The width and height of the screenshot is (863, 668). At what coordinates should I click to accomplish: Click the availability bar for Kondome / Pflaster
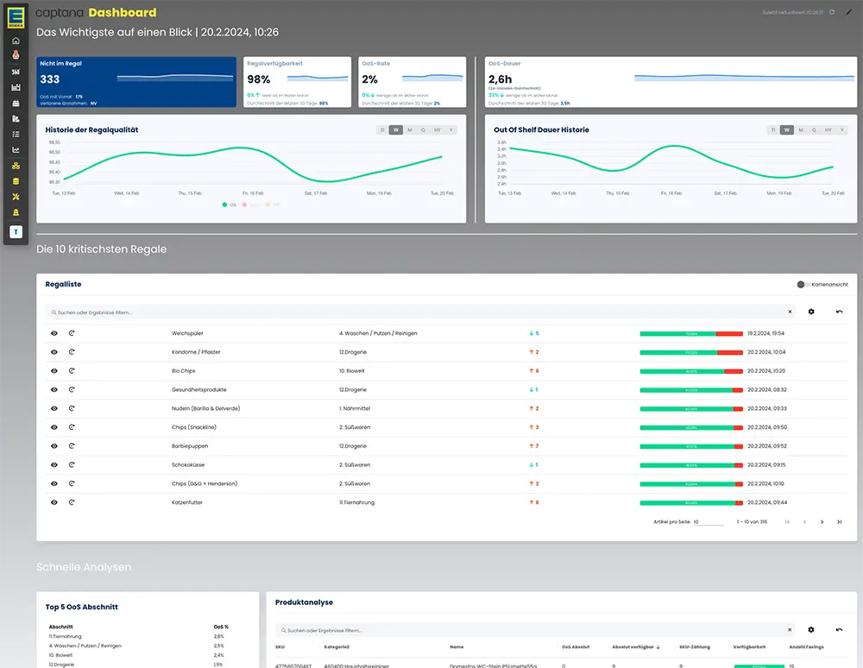click(690, 352)
